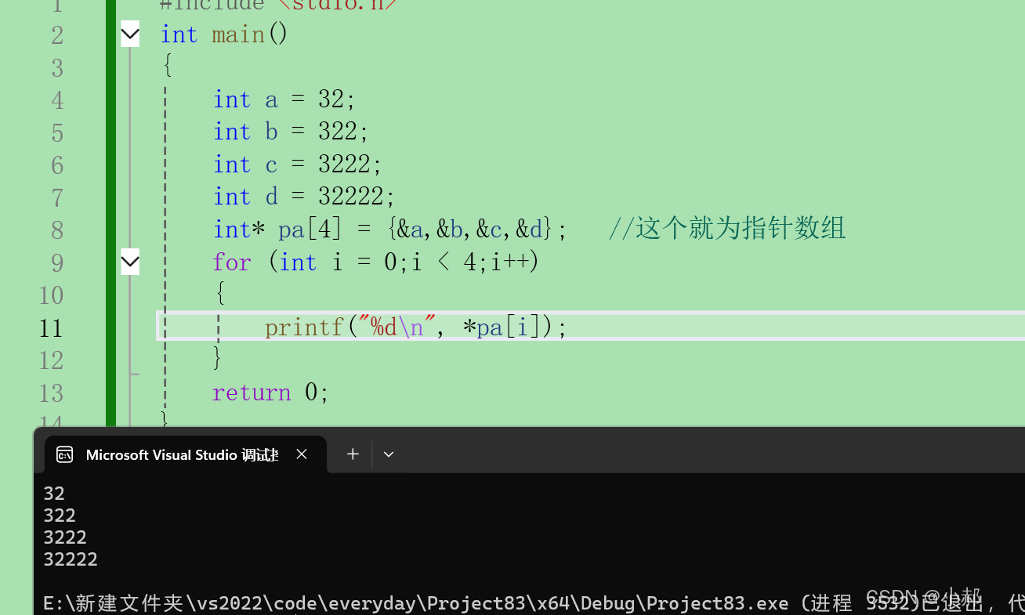Click the for loop header text
1025x615 pixels.
376,262
